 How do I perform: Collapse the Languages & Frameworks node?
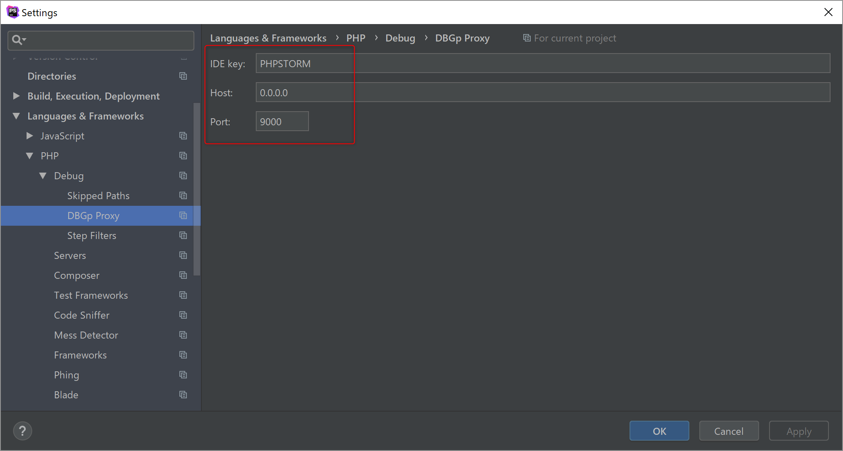click(17, 116)
